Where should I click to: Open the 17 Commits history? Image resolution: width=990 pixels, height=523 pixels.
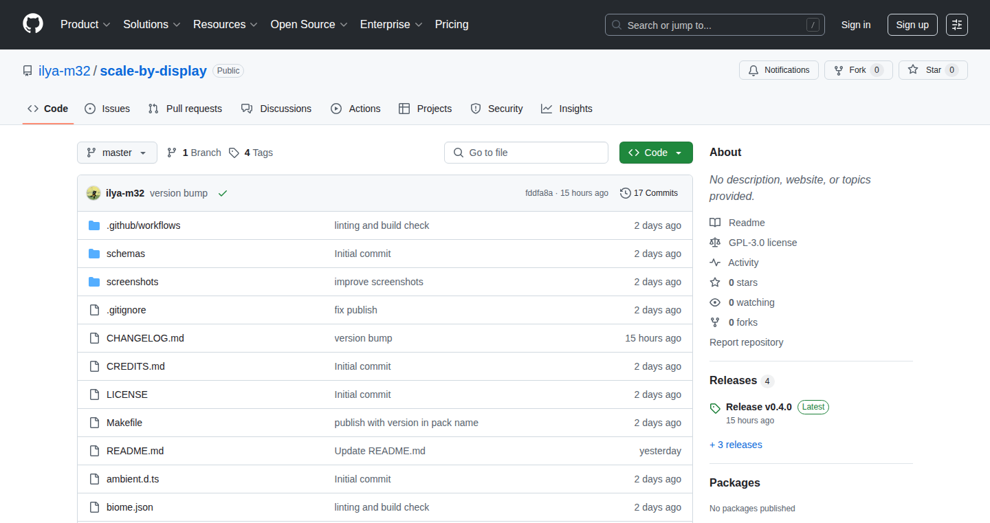tap(649, 193)
